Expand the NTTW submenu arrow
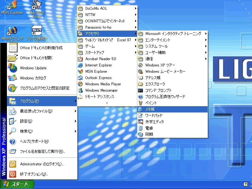The height and width of the screenshot is (189, 252). pos(136,14)
